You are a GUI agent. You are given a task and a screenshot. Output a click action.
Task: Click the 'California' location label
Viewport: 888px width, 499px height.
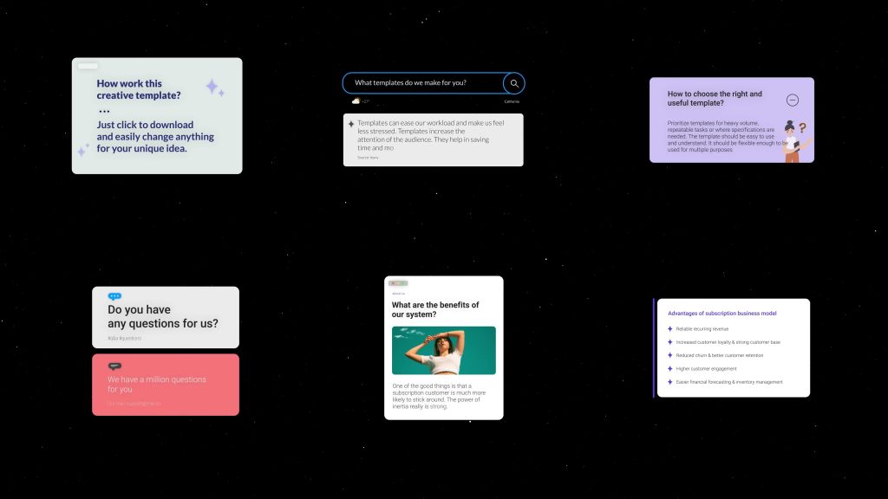click(512, 102)
